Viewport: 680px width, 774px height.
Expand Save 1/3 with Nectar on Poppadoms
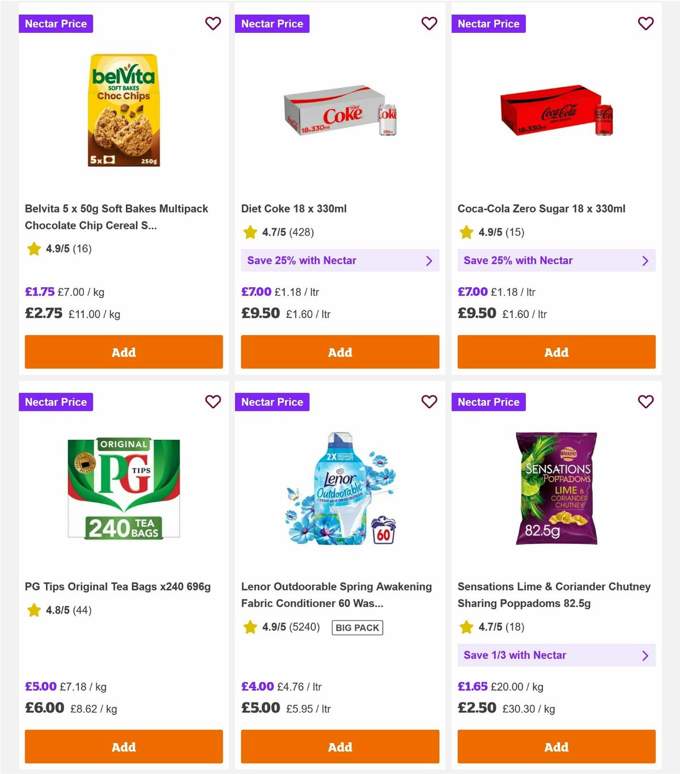556,655
